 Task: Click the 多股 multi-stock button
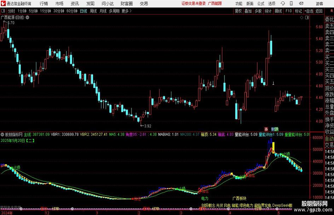(x=258, y=11)
